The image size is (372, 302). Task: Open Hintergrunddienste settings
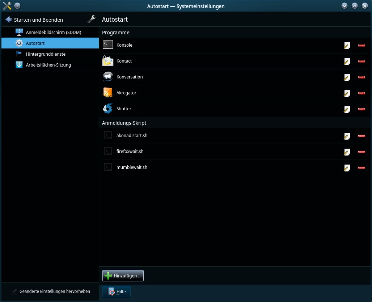click(50, 54)
